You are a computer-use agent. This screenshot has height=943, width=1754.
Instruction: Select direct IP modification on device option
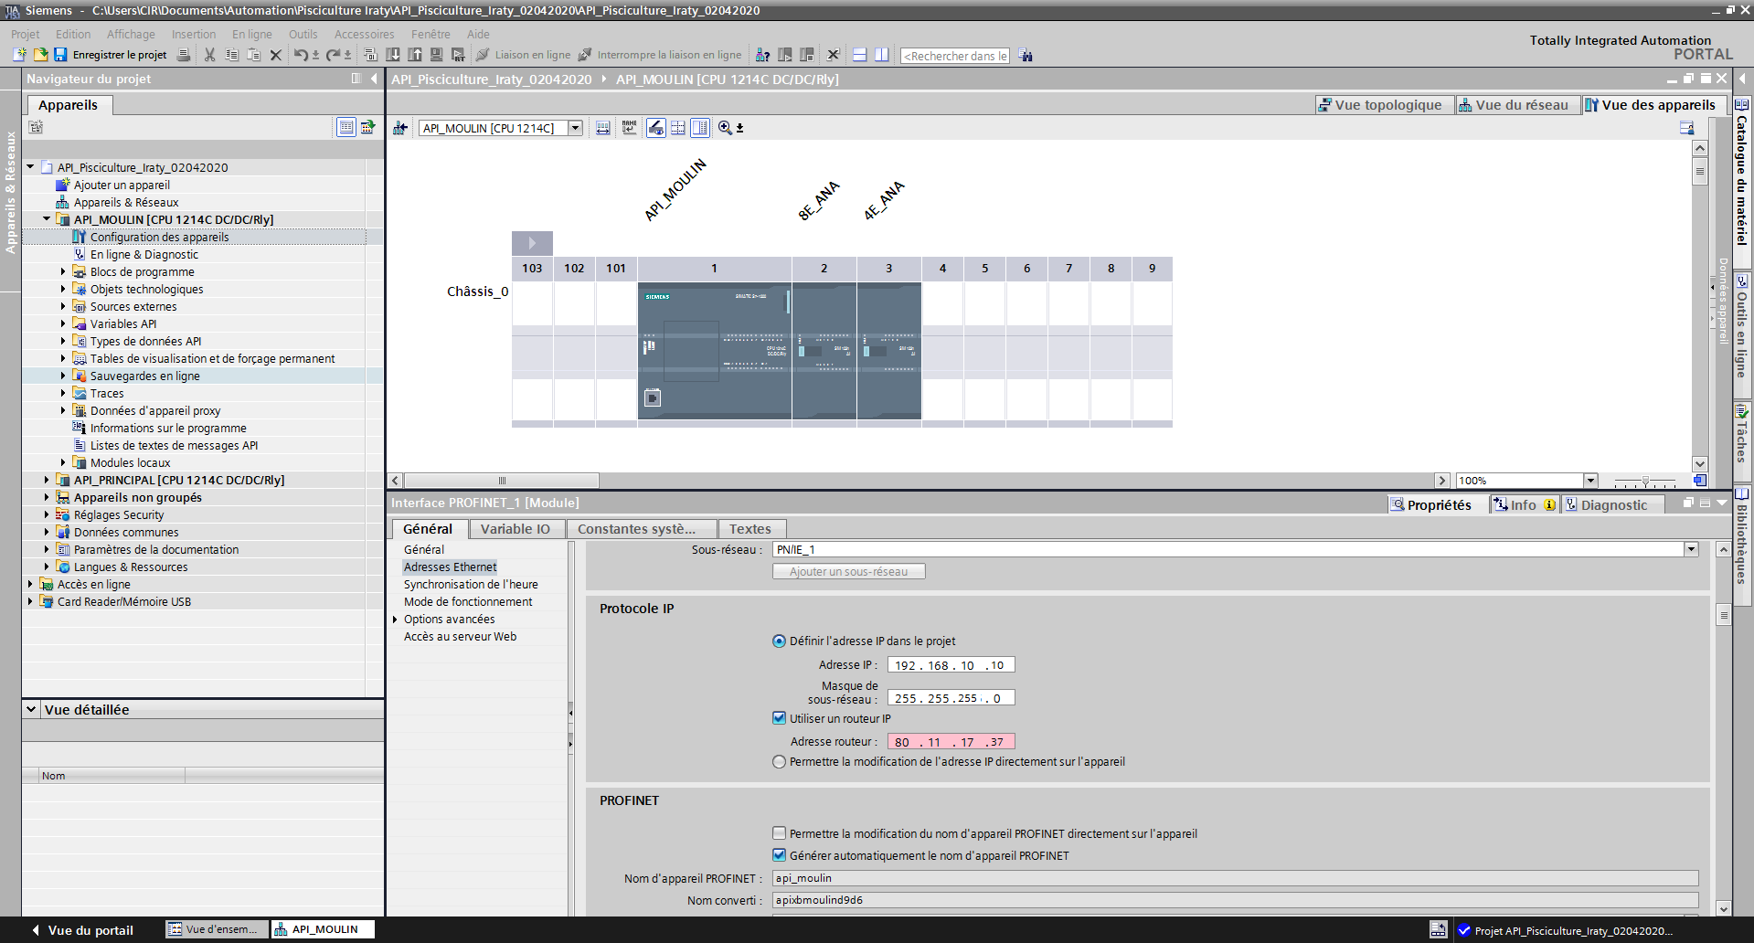pos(779,761)
